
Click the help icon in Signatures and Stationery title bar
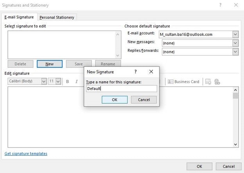(x=221, y=5)
